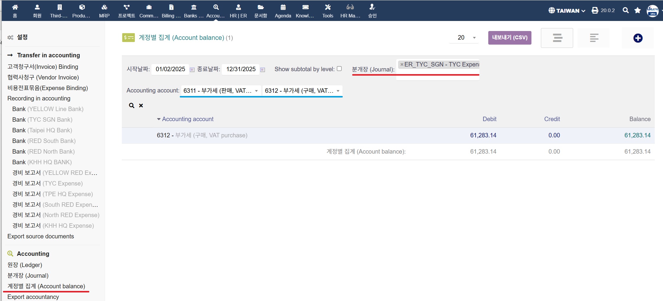
Task: Open the MRP module icon
Action: click(104, 7)
